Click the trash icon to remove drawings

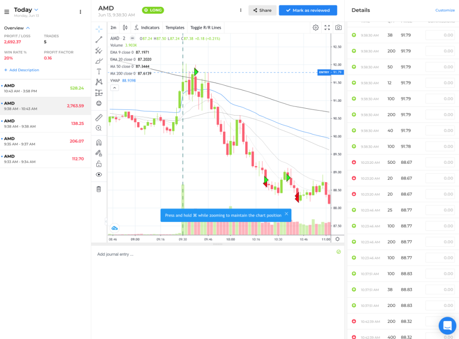point(99,189)
